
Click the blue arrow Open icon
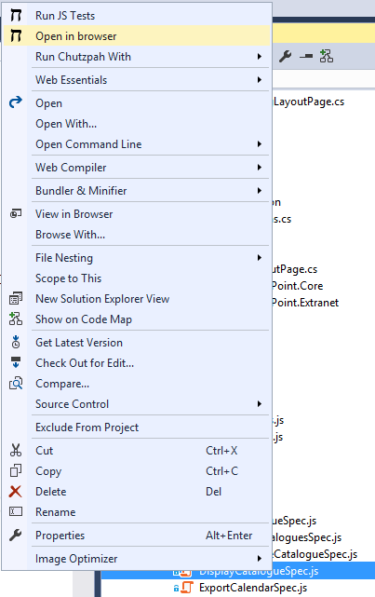pyautogui.click(x=16, y=102)
